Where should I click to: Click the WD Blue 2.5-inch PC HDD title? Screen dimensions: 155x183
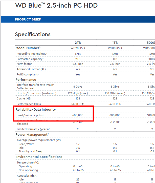pos(56,6)
